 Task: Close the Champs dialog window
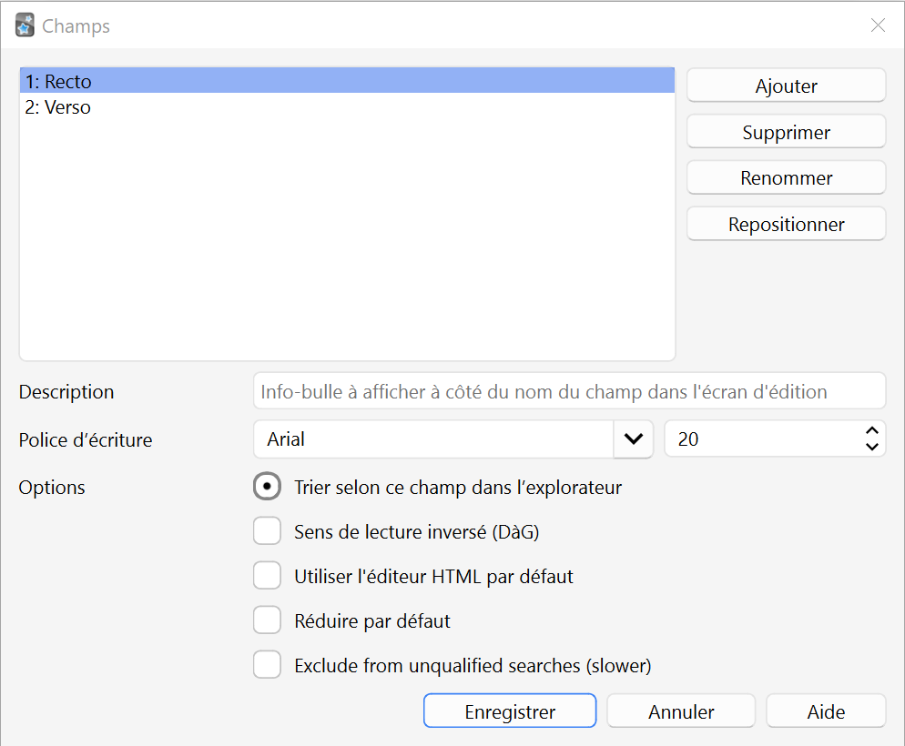tap(878, 25)
